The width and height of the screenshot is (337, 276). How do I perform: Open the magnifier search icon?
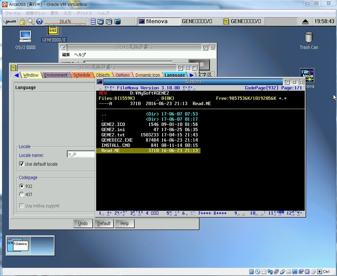[x=31, y=21]
